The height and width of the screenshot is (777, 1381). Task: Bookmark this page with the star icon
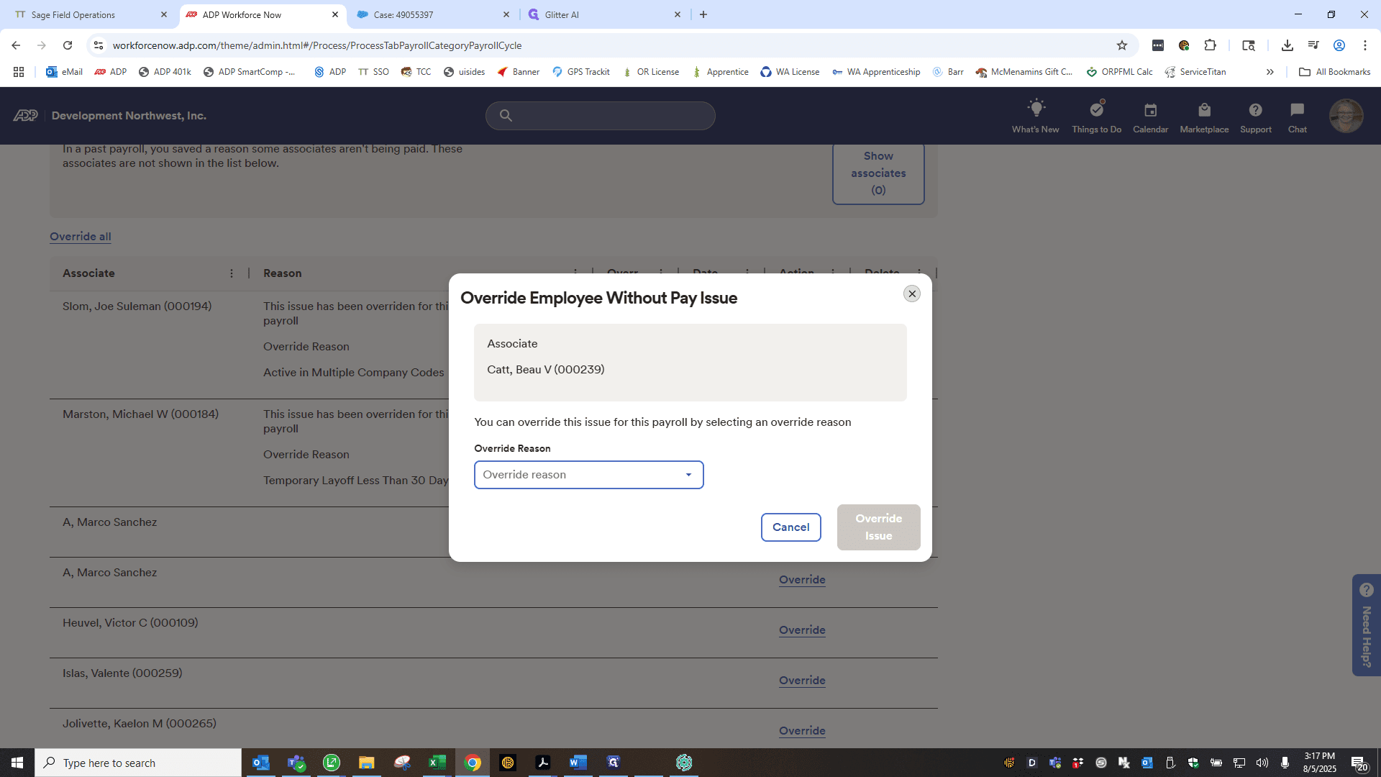[x=1121, y=45]
